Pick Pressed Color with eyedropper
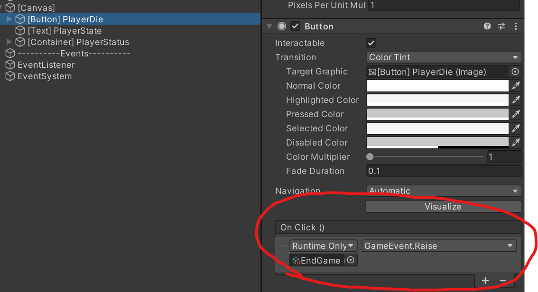Image resolution: width=538 pixels, height=292 pixels. (516, 114)
